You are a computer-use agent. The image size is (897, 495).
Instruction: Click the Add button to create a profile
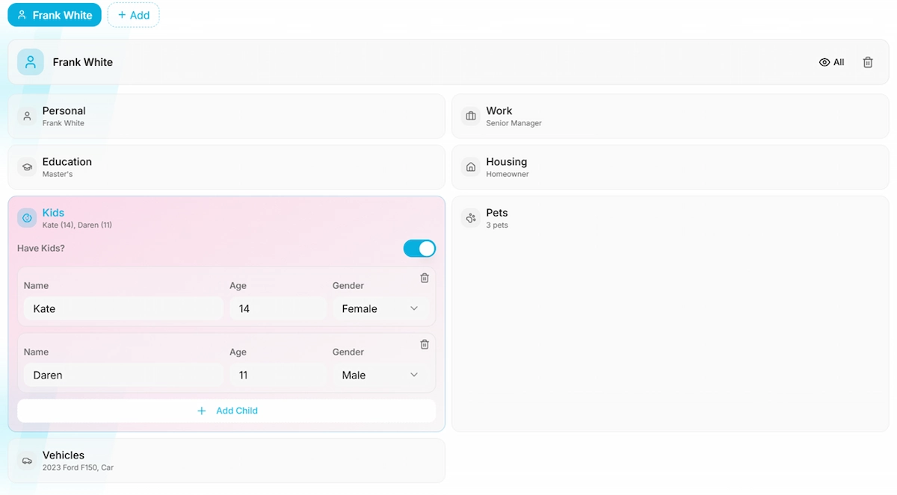click(133, 14)
